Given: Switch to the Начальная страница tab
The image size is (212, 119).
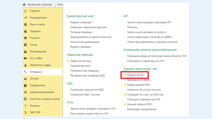Looking at the screenshot, I should pos(40,4).
